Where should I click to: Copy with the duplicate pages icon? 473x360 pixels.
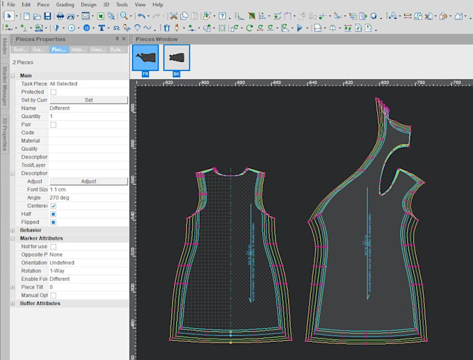coord(184,16)
